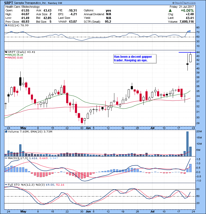Click the Volume 7.60M, EMA(20) 3.73M label
The width and height of the screenshot is (206, 214).
click(x=30, y=131)
